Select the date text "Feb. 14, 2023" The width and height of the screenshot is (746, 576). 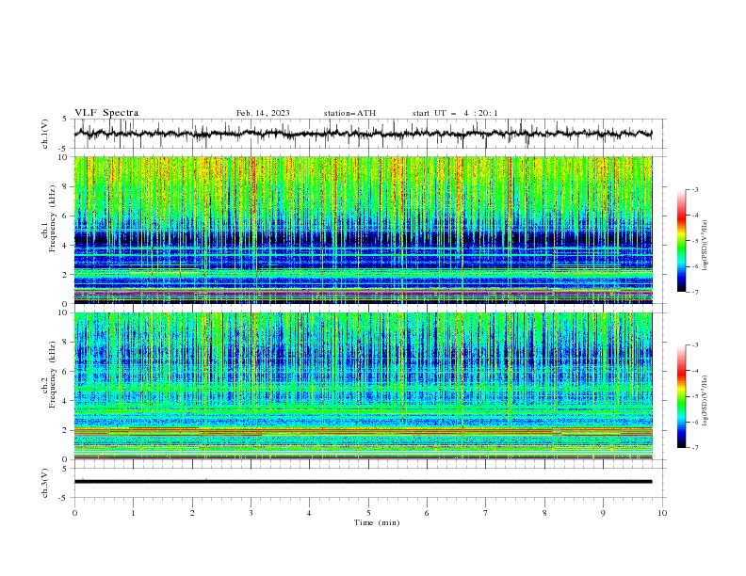(263, 113)
